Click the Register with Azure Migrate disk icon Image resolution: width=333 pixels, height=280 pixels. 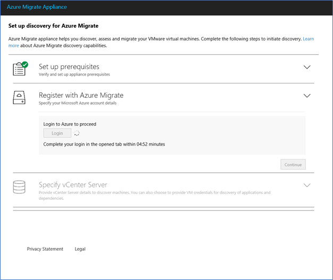19,98
